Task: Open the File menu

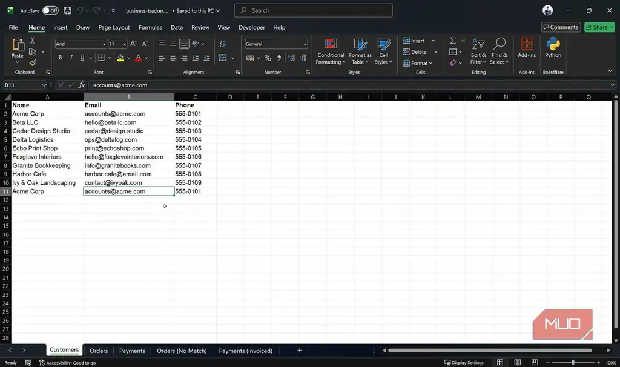Action: click(x=13, y=27)
